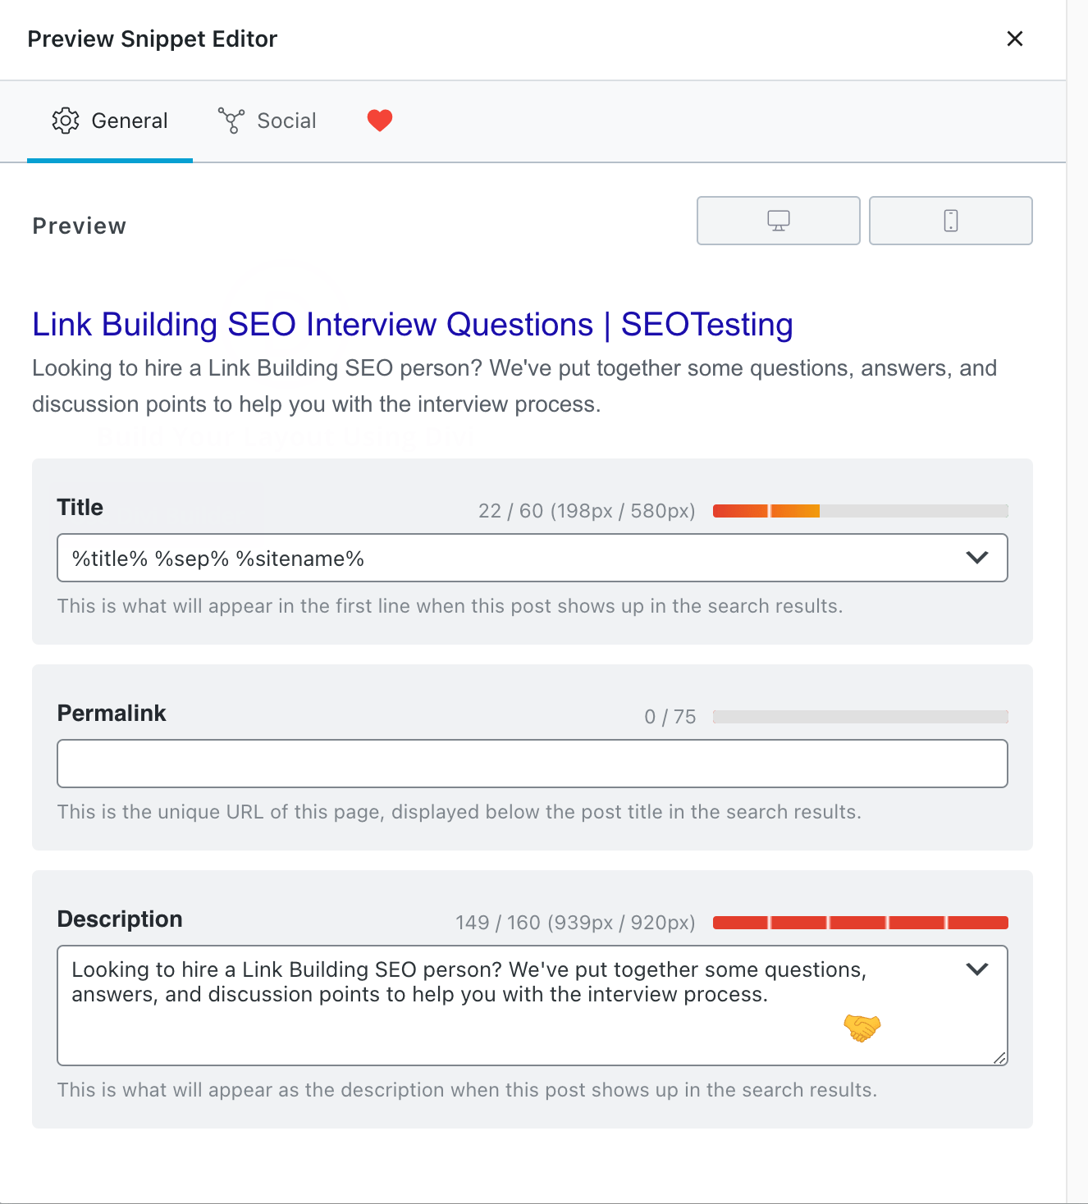
Task: Switch to desktop preview mode
Action: 778,221
